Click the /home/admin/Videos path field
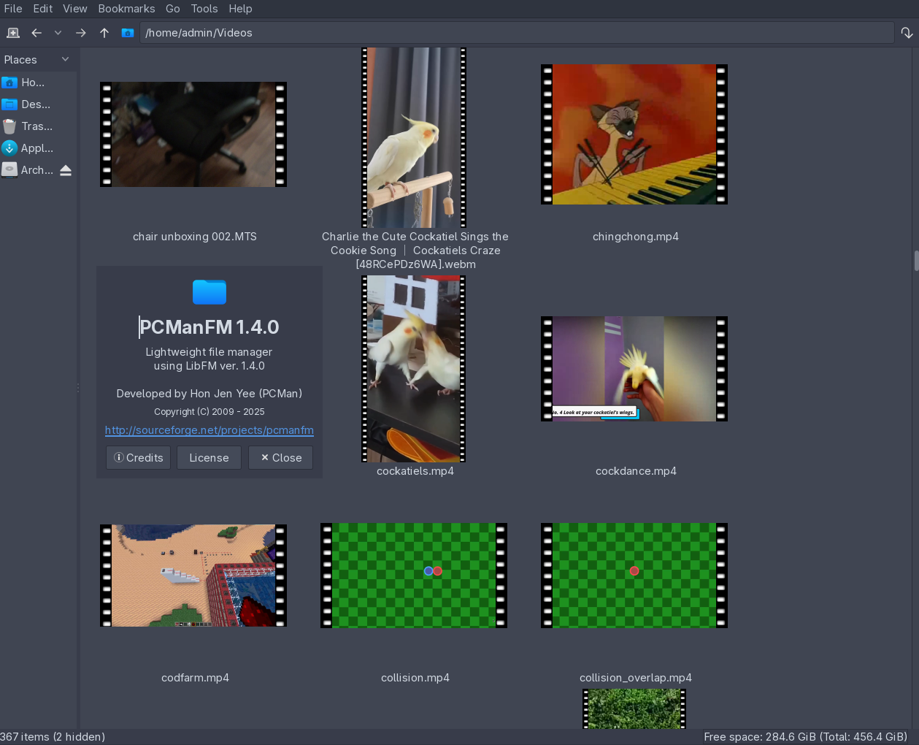The height and width of the screenshot is (745, 919). (517, 33)
